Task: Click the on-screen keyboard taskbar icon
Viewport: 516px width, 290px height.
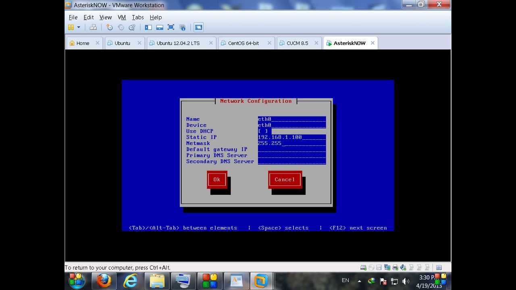Action: [183, 281]
